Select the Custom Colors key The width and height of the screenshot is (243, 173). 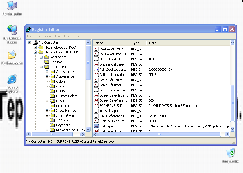67,96
